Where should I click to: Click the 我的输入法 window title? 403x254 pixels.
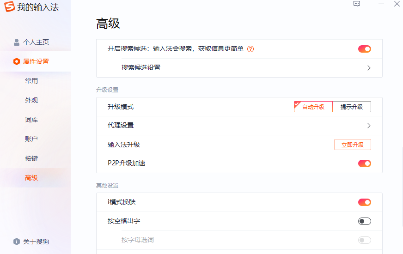(x=38, y=7)
